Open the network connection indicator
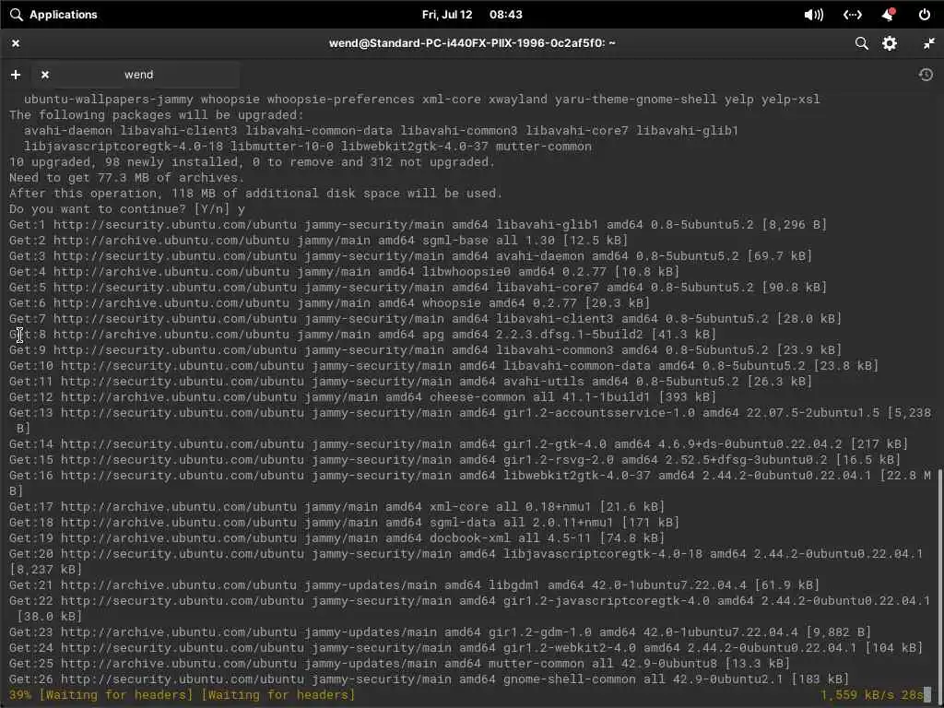 (x=853, y=15)
